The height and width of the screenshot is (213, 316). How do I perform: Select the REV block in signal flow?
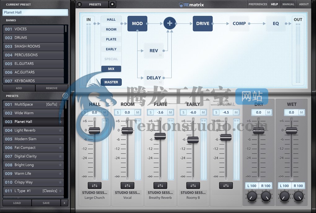(x=154, y=51)
